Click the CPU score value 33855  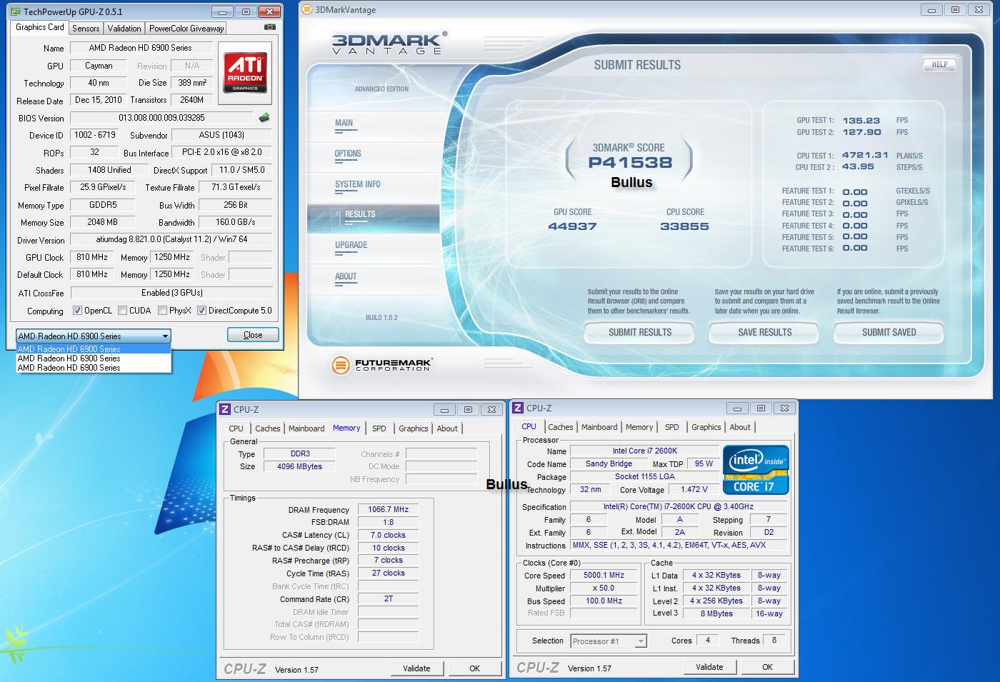(684, 226)
